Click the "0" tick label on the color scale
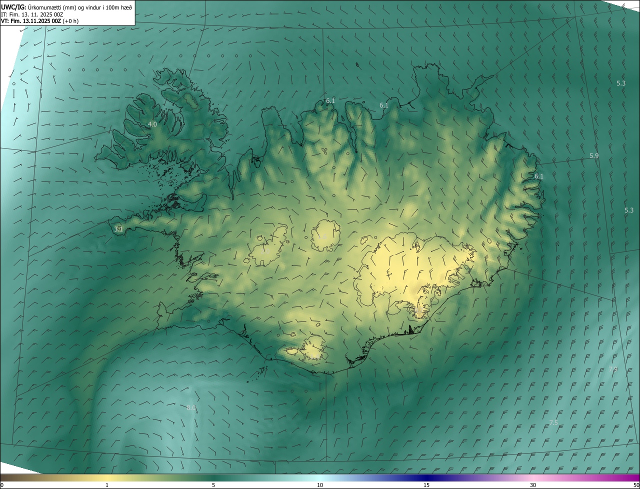The image size is (640, 489). coord(2,485)
